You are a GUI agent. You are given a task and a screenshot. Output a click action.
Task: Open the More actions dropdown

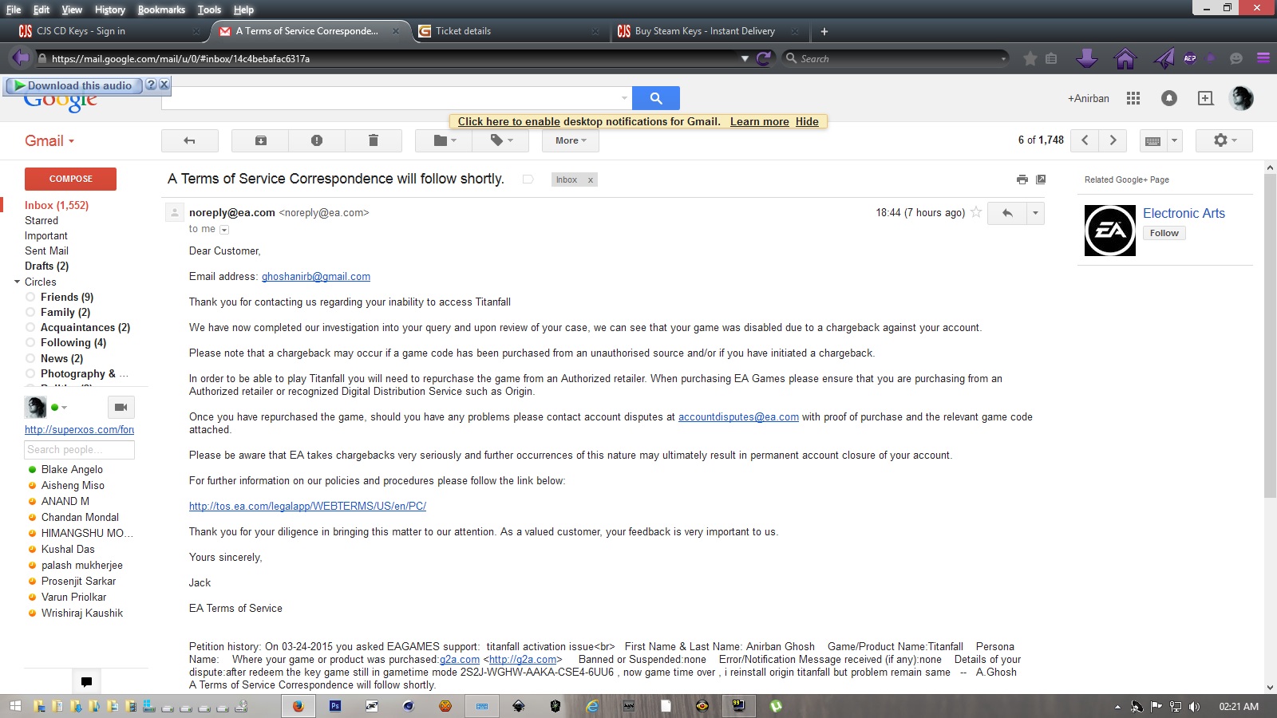coord(571,140)
